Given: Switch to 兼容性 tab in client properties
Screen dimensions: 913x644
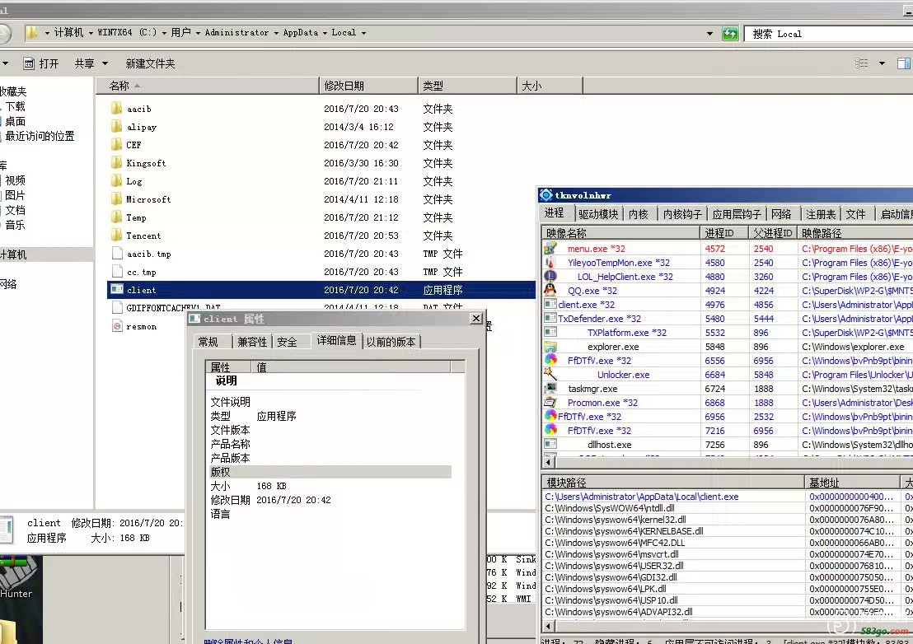Looking at the screenshot, I should point(252,342).
